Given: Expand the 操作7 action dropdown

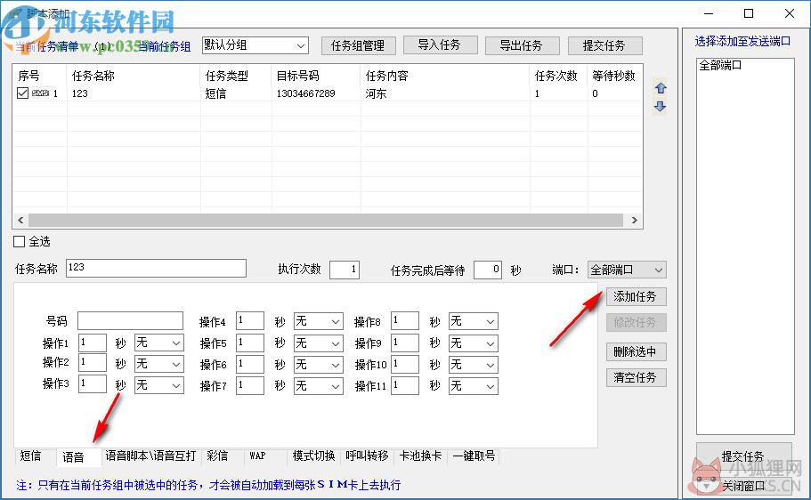Looking at the screenshot, I should point(318,386).
